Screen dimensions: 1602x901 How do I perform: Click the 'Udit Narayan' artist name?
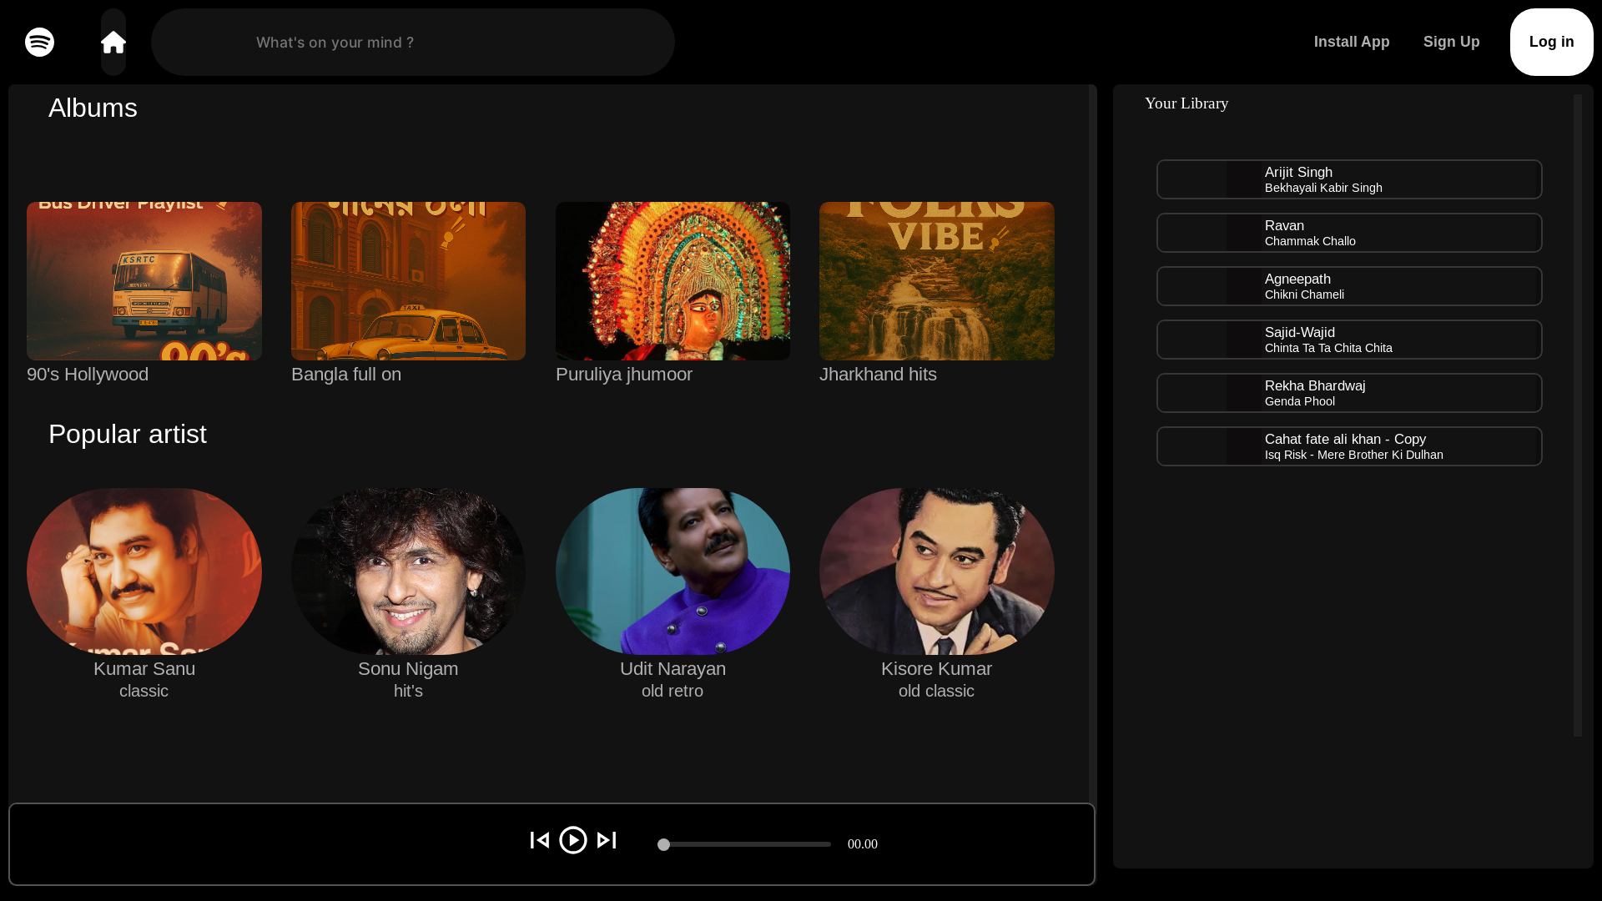(673, 669)
